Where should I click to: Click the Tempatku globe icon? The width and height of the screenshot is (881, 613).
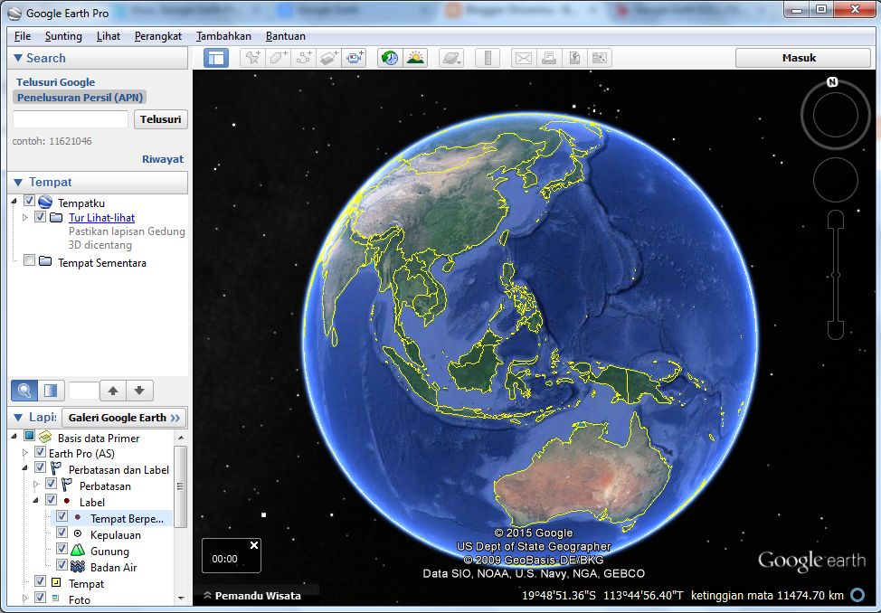[45, 203]
